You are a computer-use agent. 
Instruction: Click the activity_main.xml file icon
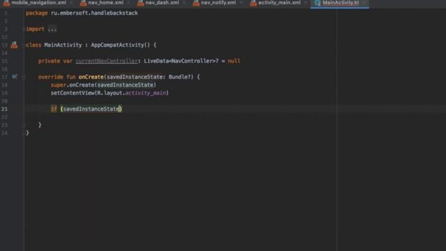[253, 3]
